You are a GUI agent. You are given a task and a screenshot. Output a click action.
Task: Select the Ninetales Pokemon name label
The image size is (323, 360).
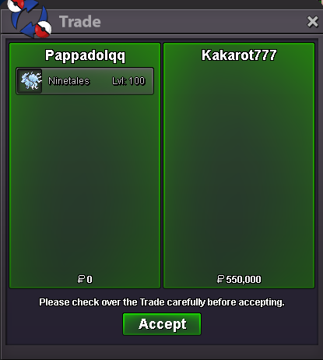click(68, 81)
